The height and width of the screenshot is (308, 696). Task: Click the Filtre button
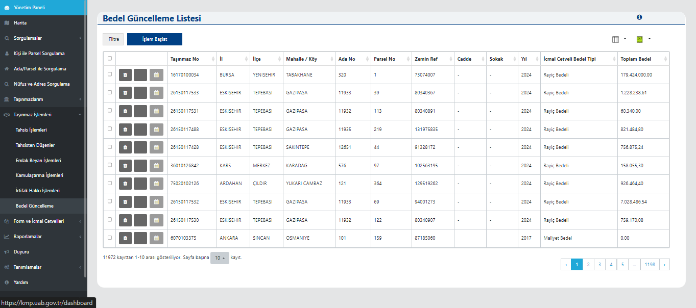113,39
